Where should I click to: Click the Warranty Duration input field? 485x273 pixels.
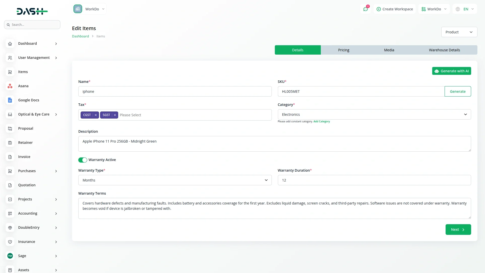[x=374, y=180]
